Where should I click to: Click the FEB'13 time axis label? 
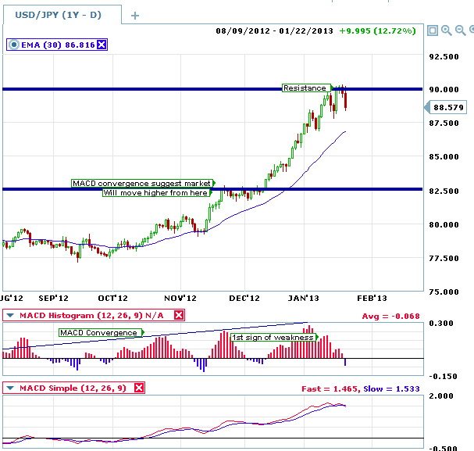click(x=372, y=299)
